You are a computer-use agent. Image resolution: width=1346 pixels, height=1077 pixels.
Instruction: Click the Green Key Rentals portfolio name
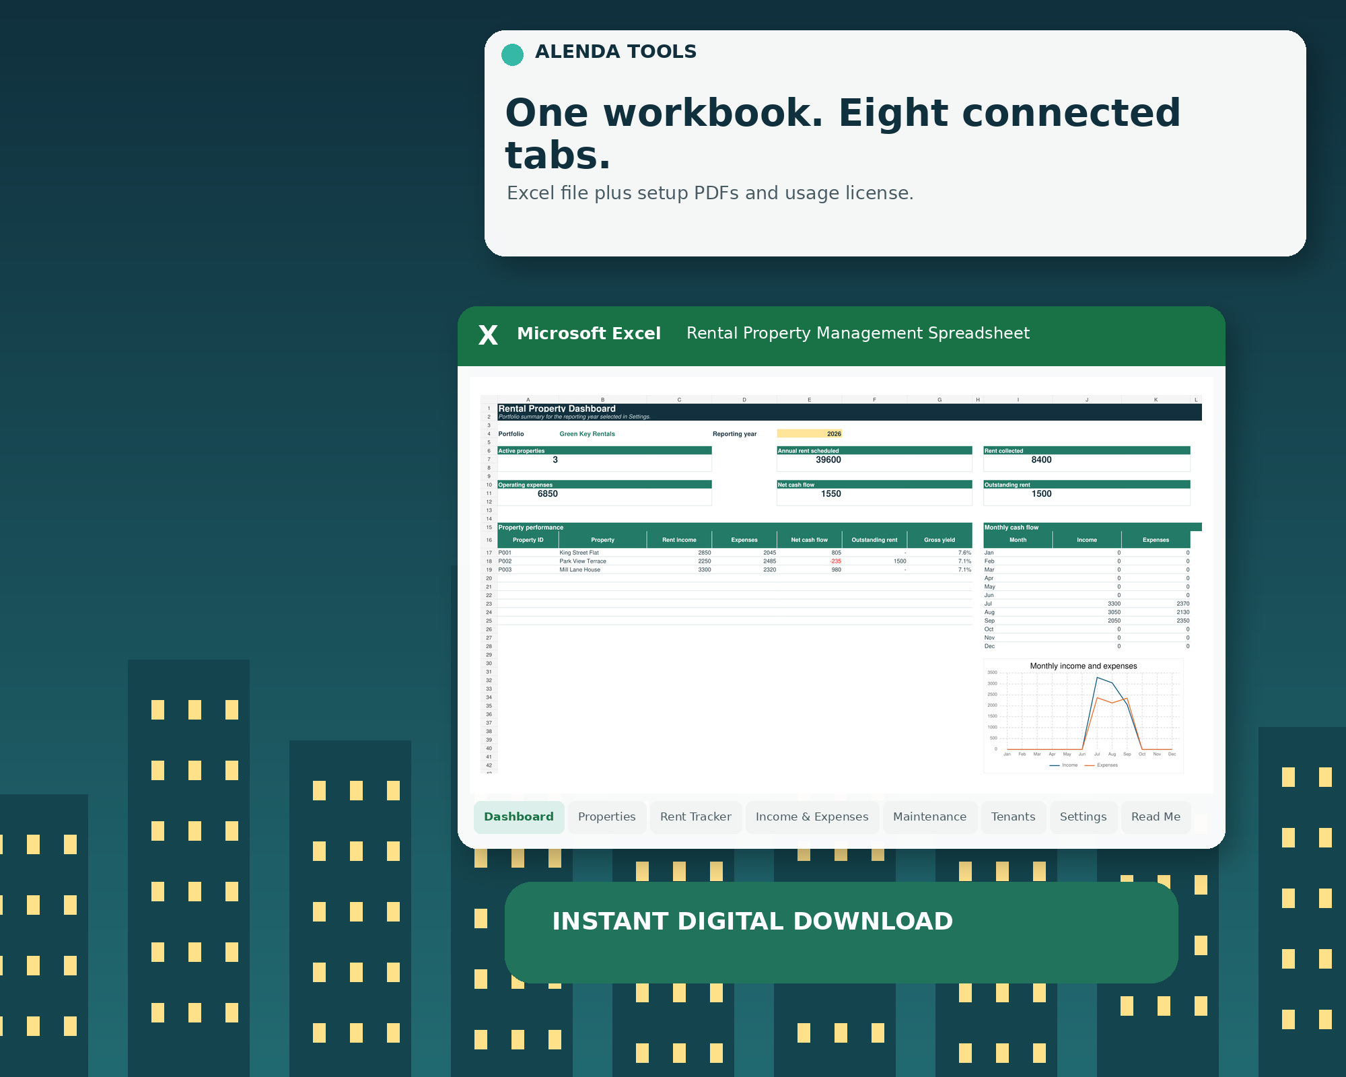tap(588, 433)
